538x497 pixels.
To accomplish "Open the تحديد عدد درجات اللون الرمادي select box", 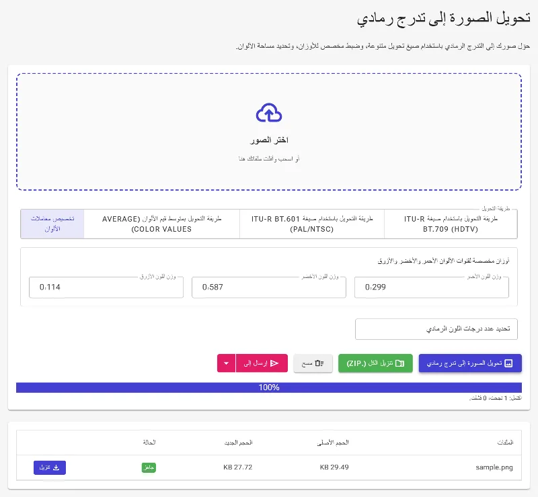I will coord(436,329).
